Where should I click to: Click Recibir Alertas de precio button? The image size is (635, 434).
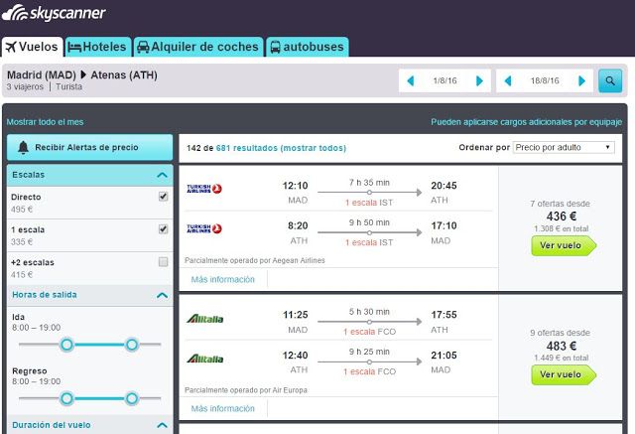[x=90, y=148]
